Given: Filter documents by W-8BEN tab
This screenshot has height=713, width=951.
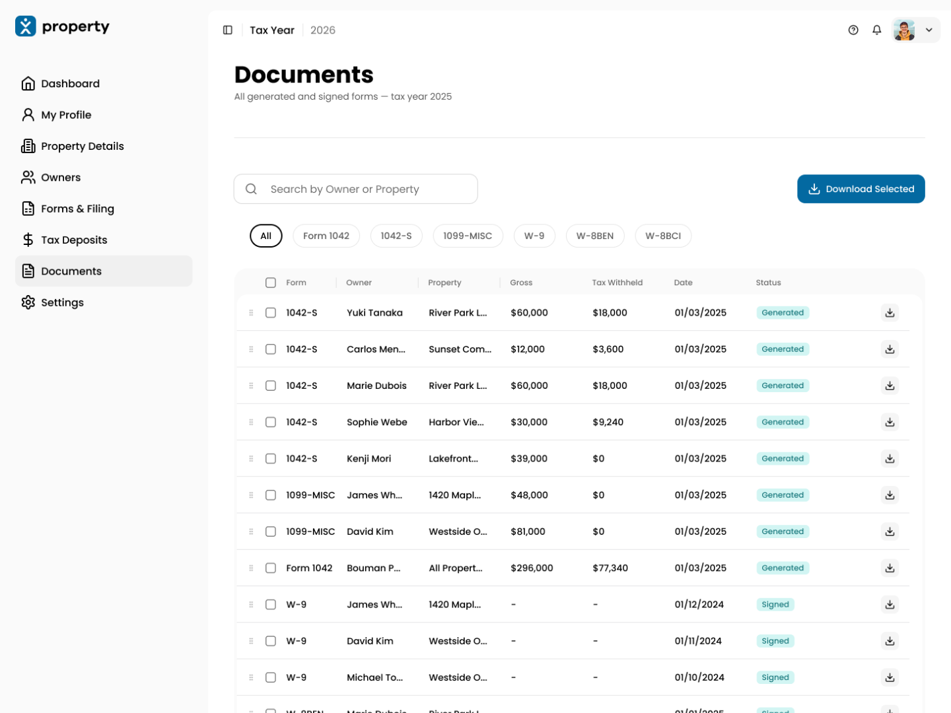Looking at the screenshot, I should click(595, 236).
